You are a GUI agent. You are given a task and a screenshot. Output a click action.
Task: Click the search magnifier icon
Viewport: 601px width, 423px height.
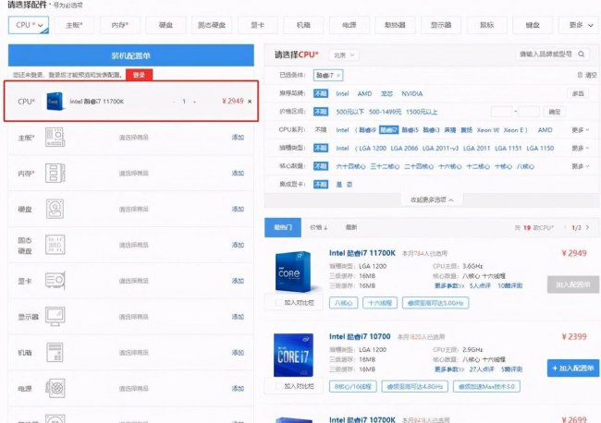click(x=581, y=54)
